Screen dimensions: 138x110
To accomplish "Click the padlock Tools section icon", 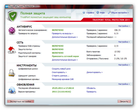I will click(x=12, y=73).
